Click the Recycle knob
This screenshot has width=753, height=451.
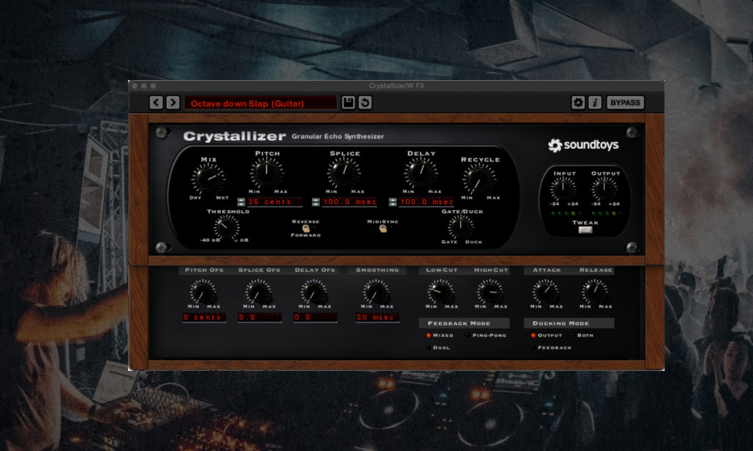479,179
